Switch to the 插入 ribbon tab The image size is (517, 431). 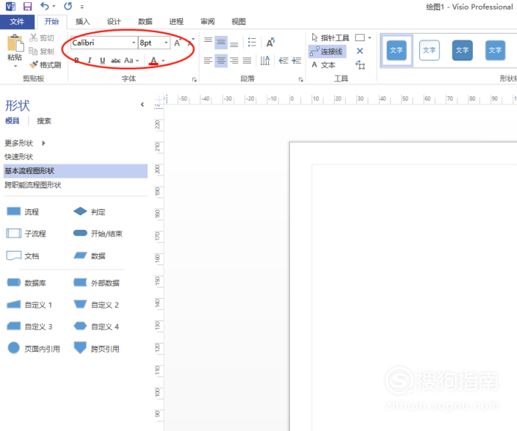point(82,22)
